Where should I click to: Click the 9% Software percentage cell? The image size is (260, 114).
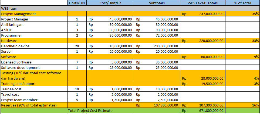243,57
